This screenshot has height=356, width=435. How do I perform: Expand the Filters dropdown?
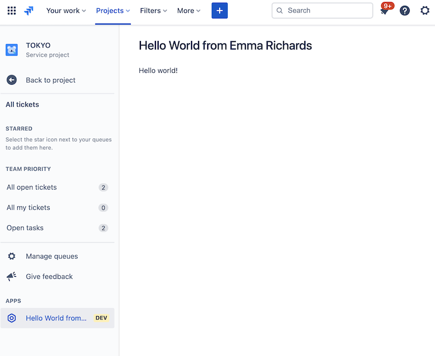pyautogui.click(x=153, y=10)
